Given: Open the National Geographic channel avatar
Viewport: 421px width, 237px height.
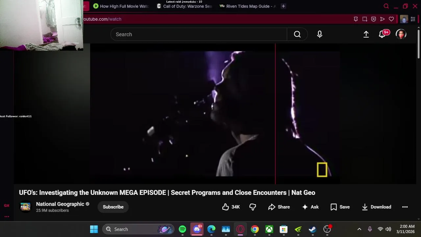Looking at the screenshot, I should 25,207.
